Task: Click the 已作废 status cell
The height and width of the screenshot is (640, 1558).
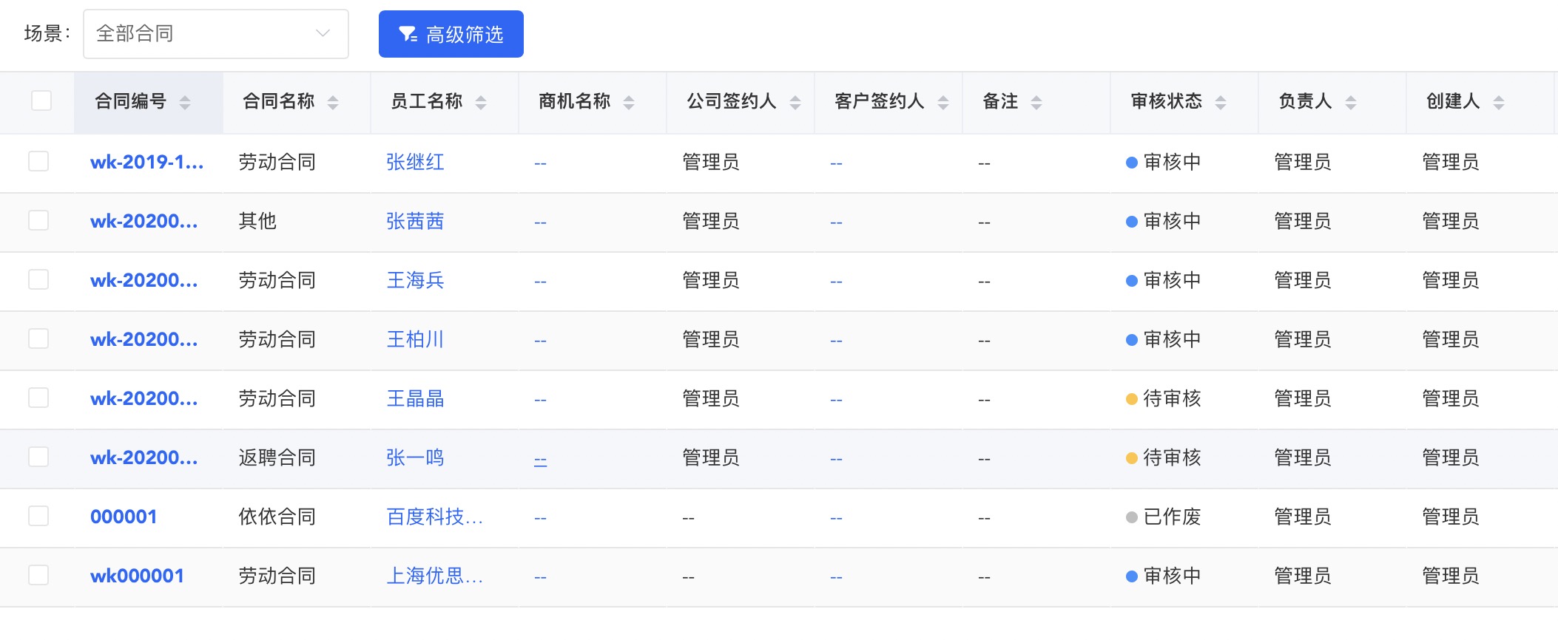Action: click(1171, 517)
